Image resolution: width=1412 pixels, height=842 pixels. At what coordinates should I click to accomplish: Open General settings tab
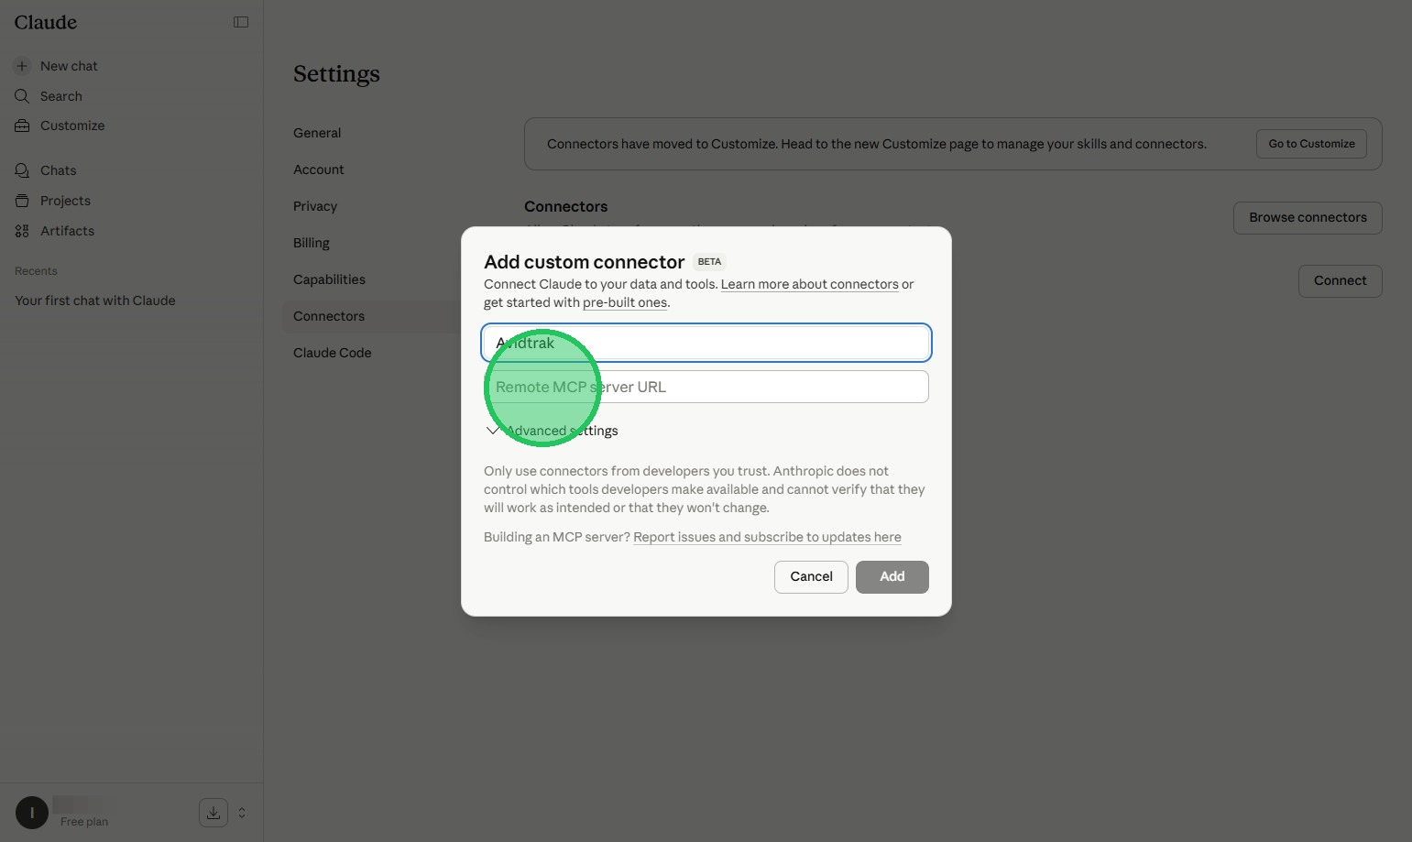pos(317,133)
